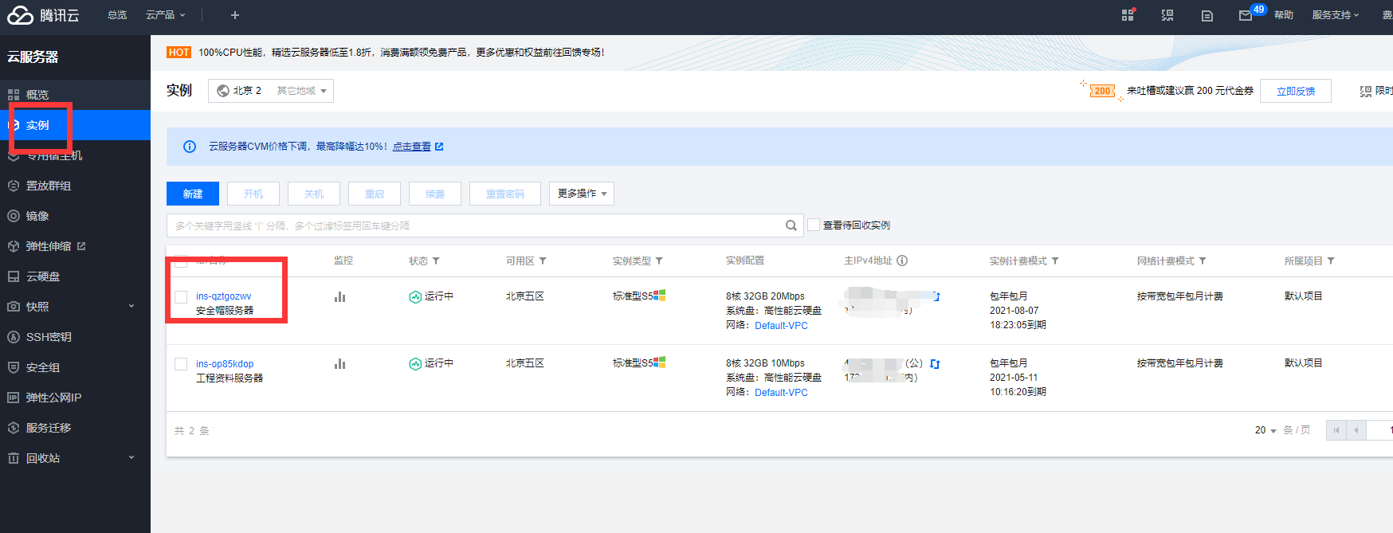
Task: Go to 总览 in top navigation
Action: (x=117, y=15)
